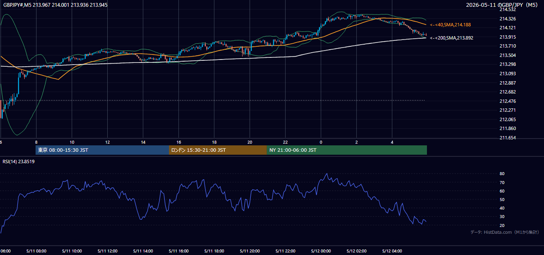Click hour label 22 below price chart
This screenshot has height=255, width=544.
click(286, 142)
